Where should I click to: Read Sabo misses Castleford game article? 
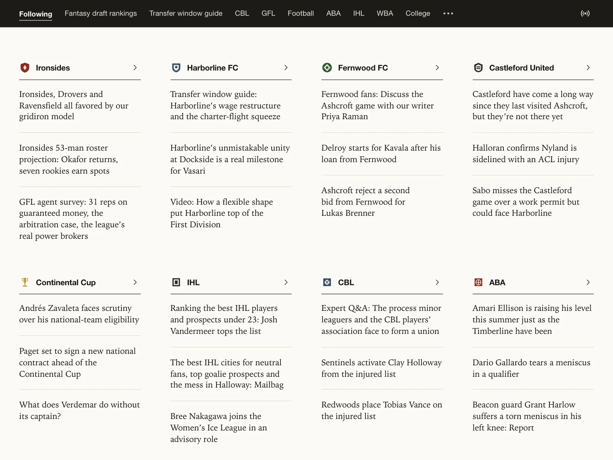coord(526,202)
